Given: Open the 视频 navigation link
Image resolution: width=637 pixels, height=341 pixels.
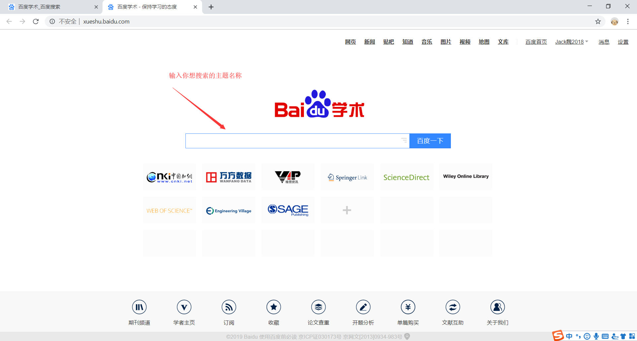Looking at the screenshot, I should click(465, 42).
